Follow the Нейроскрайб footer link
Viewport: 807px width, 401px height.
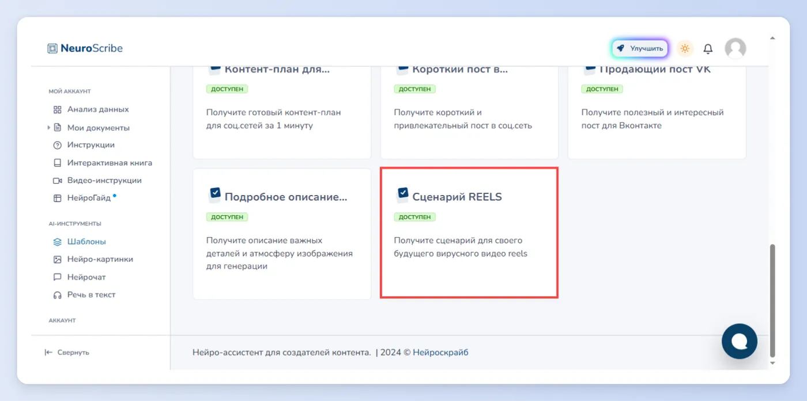[440, 353]
